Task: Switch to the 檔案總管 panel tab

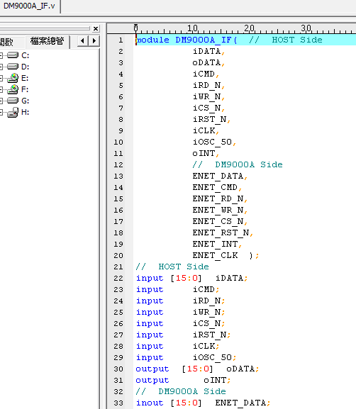Action: click(48, 41)
